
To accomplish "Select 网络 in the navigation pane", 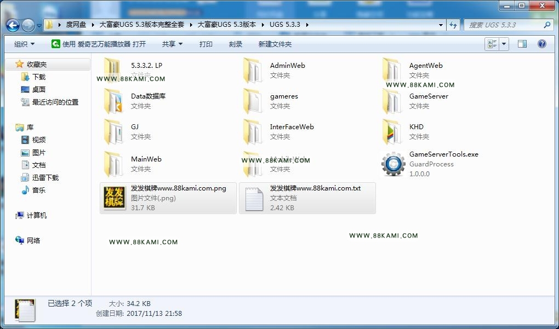I will [x=33, y=241].
